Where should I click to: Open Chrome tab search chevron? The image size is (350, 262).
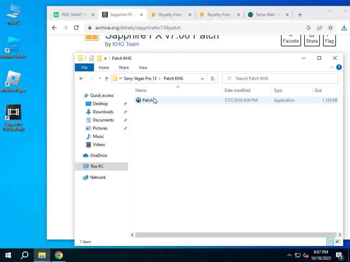(329, 11)
